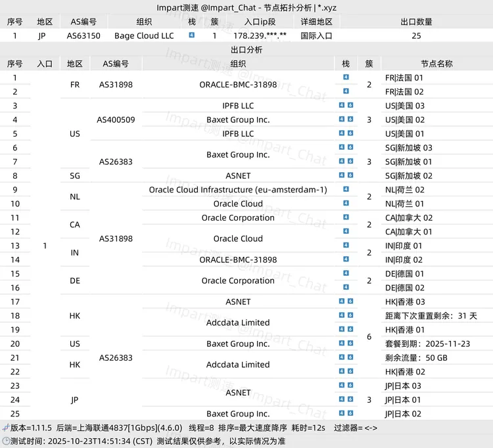
Task: Click the 出口数量 column header
Action: tap(416, 22)
